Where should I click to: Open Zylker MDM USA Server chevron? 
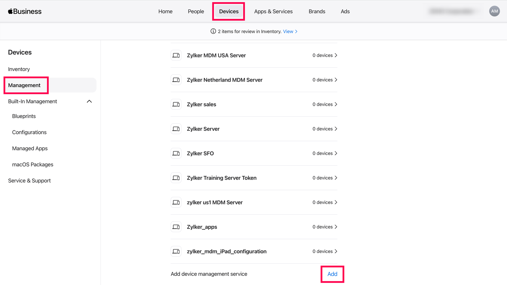pos(336,55)
